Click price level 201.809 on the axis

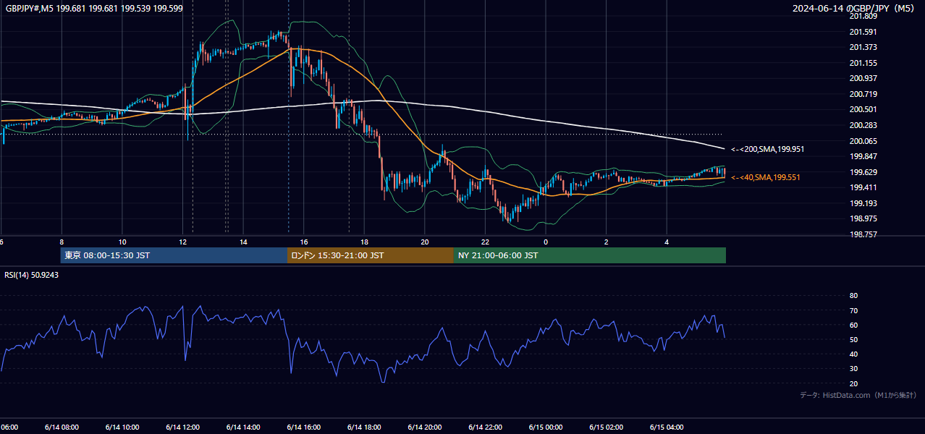tap(863, 16)
